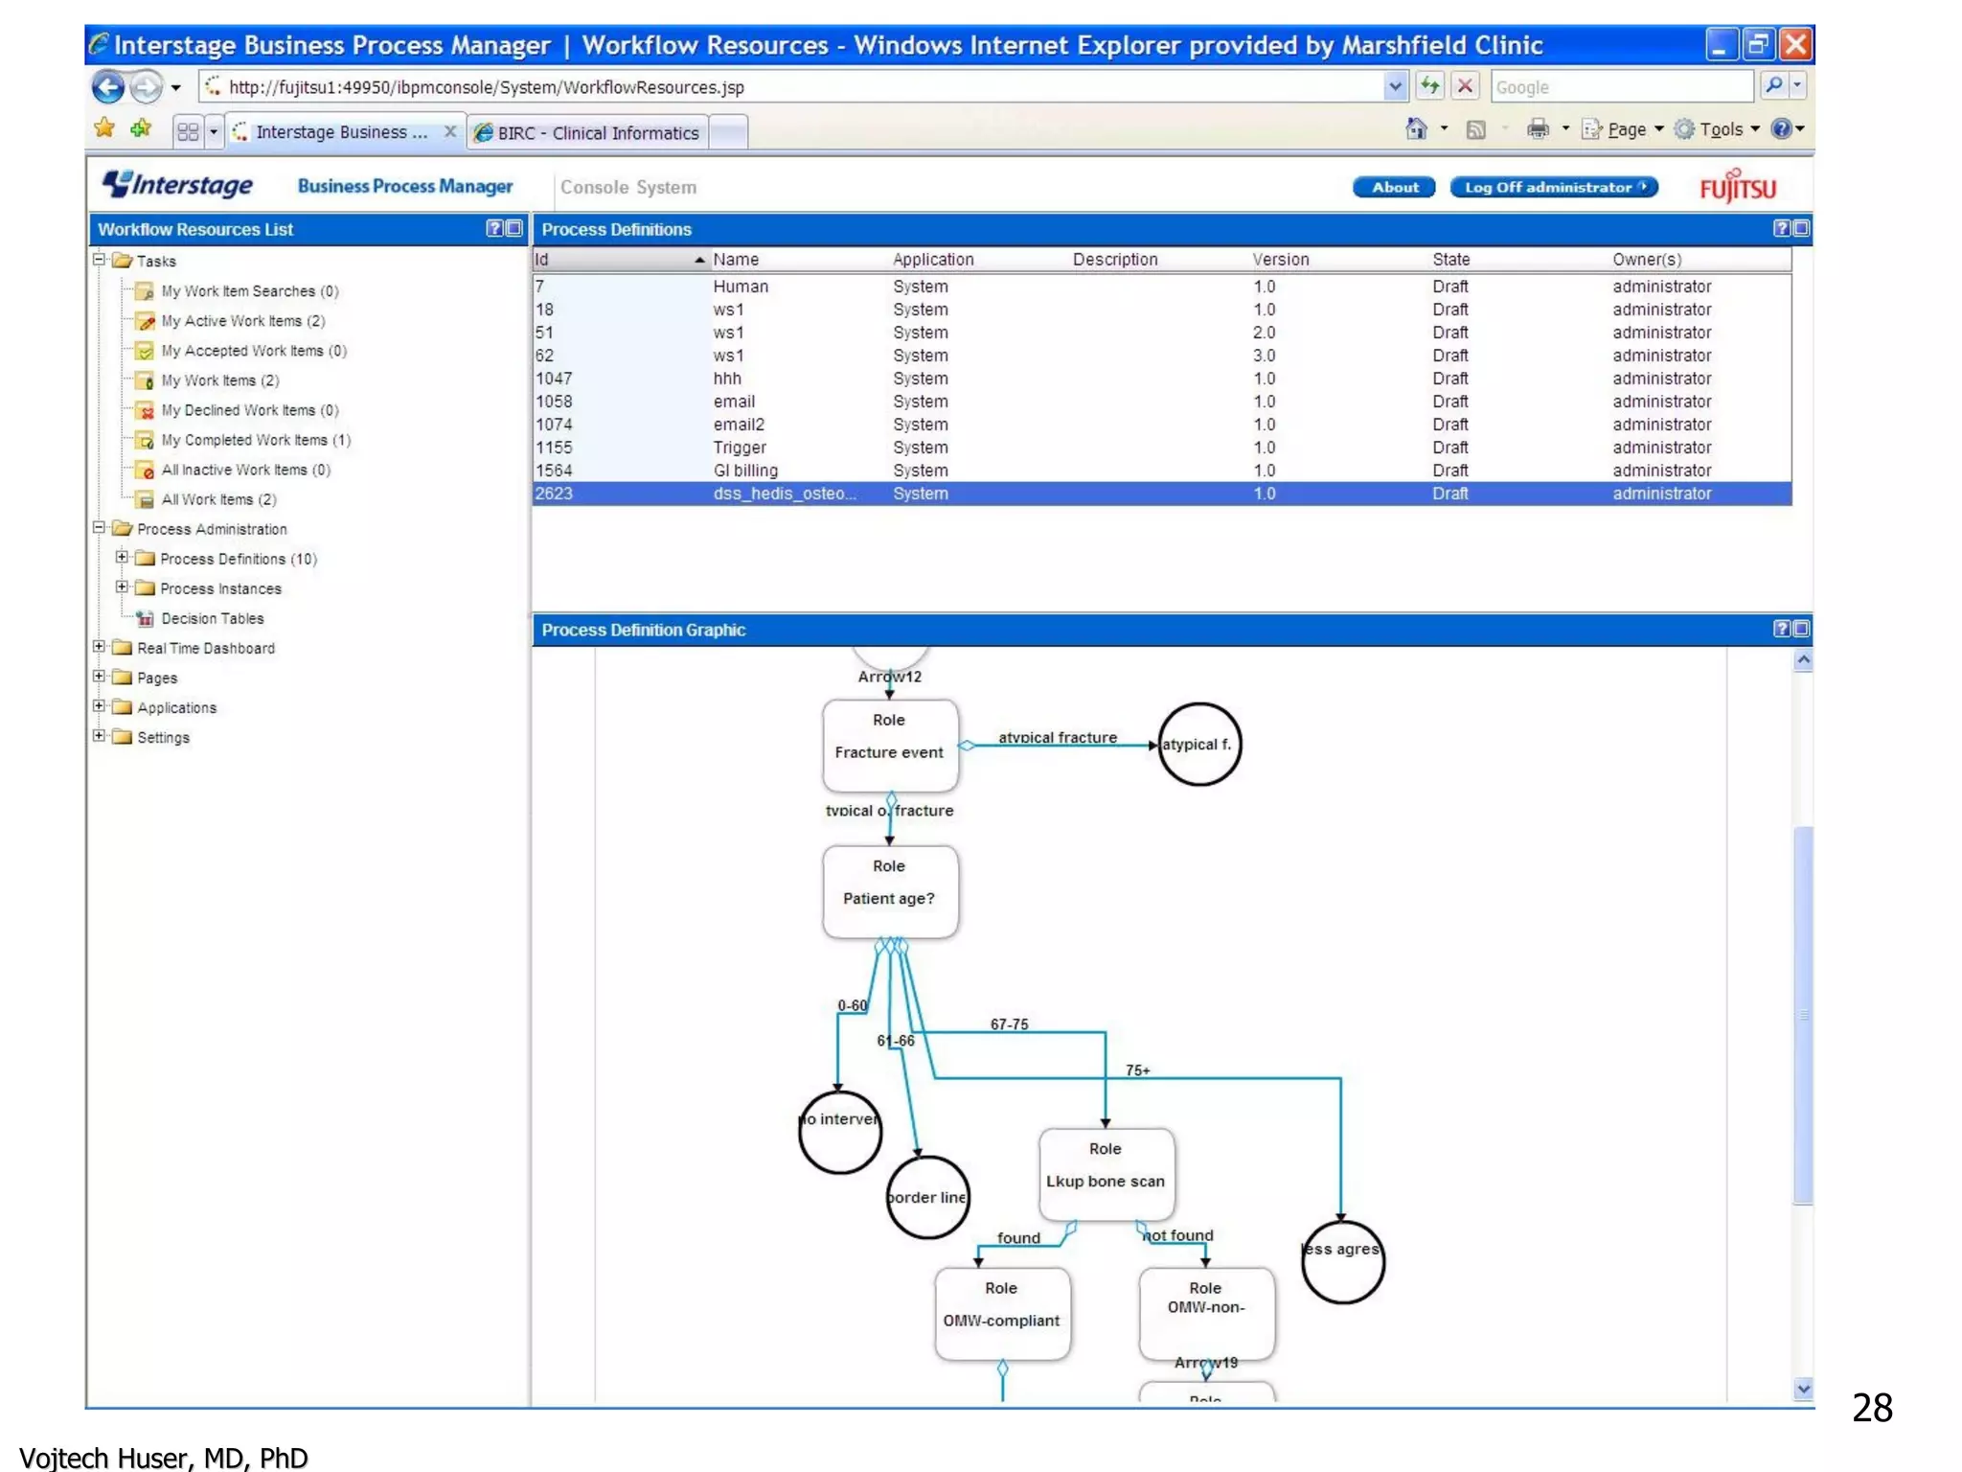Maximize Workflow Resources List panel
This screenshot has width=1962, height=1472.
click(x=514, y=228)
